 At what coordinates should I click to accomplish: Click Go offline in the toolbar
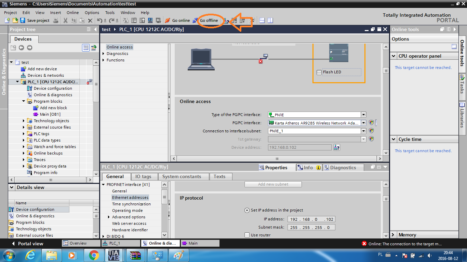click(x=205, y=20)
